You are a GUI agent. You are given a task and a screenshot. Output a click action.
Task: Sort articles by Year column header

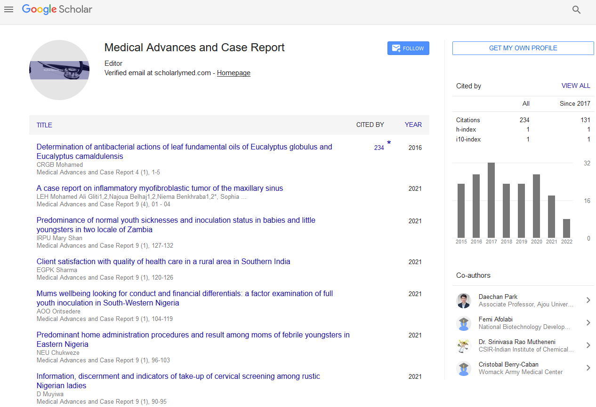[x=413, y=125]
